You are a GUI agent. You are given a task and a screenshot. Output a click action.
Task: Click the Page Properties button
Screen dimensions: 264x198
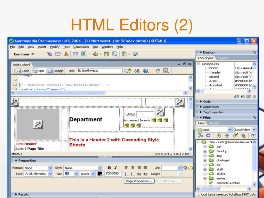coord(139,181)
